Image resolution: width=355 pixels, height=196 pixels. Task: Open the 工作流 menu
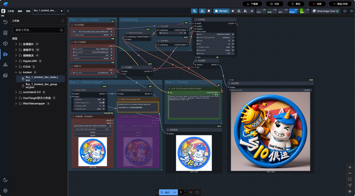coord(11,11)
